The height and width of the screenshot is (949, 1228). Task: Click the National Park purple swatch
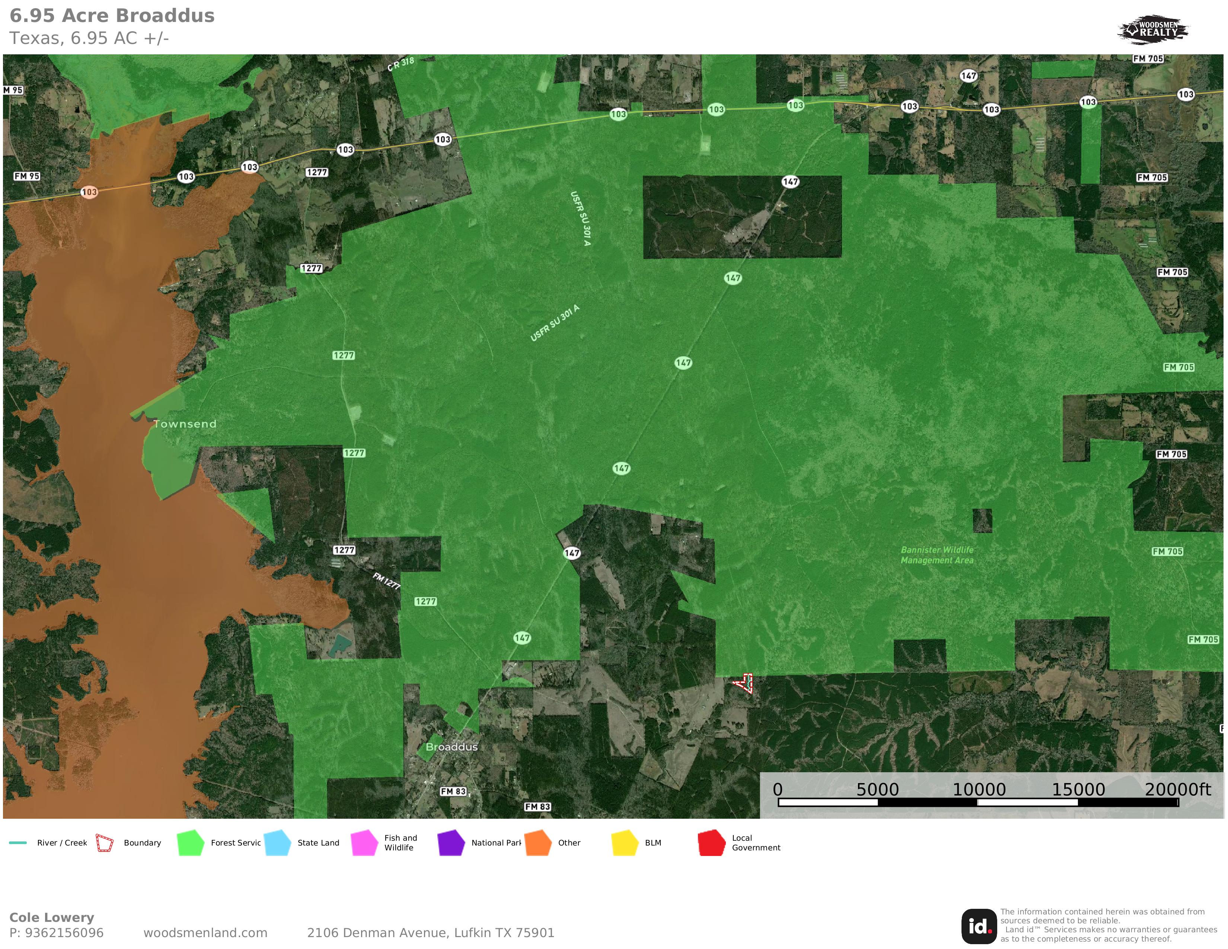(451, 843)
